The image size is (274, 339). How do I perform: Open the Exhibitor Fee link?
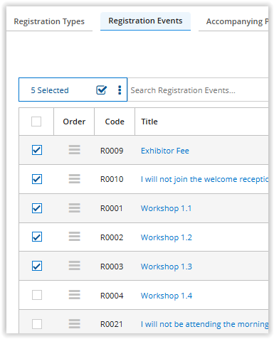pyautogui.click(x=165, y=151)
